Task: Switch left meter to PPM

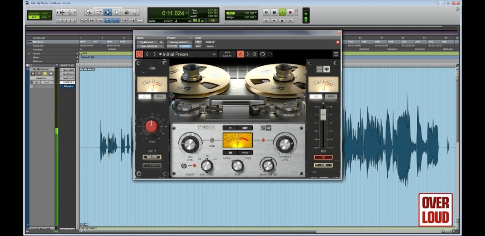Action: pyautogui.click(x=159, y=96)
